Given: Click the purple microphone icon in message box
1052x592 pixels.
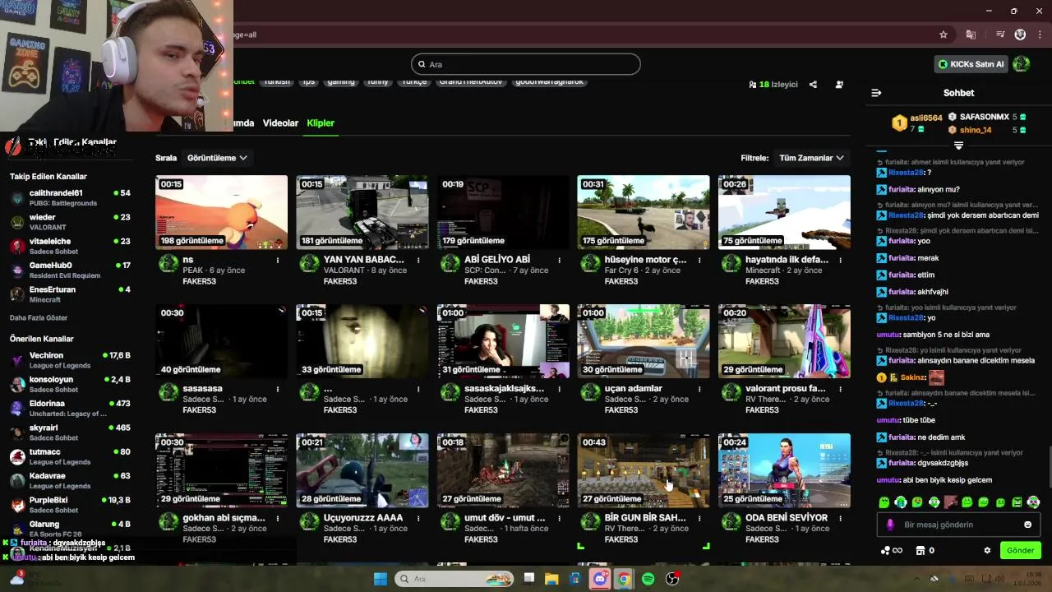Looking at the screenshot, I should [890, 525].
